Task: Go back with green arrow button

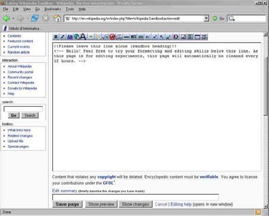Action: pyautogui.click(x=7, y=18)
